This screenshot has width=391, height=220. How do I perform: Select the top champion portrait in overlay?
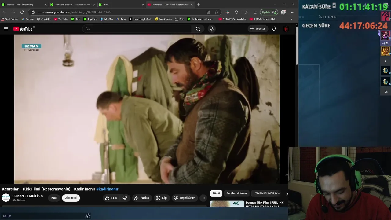coord(385,35)
